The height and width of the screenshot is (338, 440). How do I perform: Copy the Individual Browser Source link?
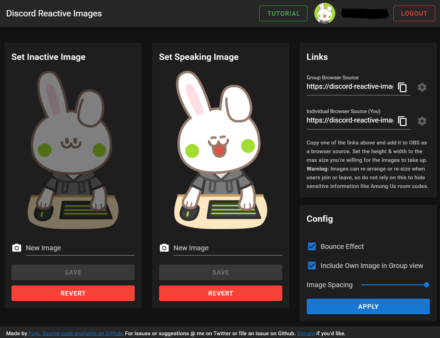tap(402, 121)
